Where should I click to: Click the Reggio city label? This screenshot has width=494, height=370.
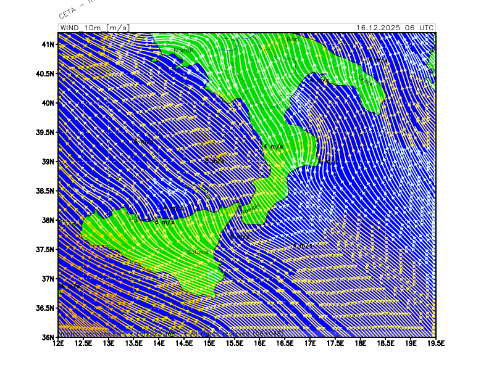tap(251, 208)
